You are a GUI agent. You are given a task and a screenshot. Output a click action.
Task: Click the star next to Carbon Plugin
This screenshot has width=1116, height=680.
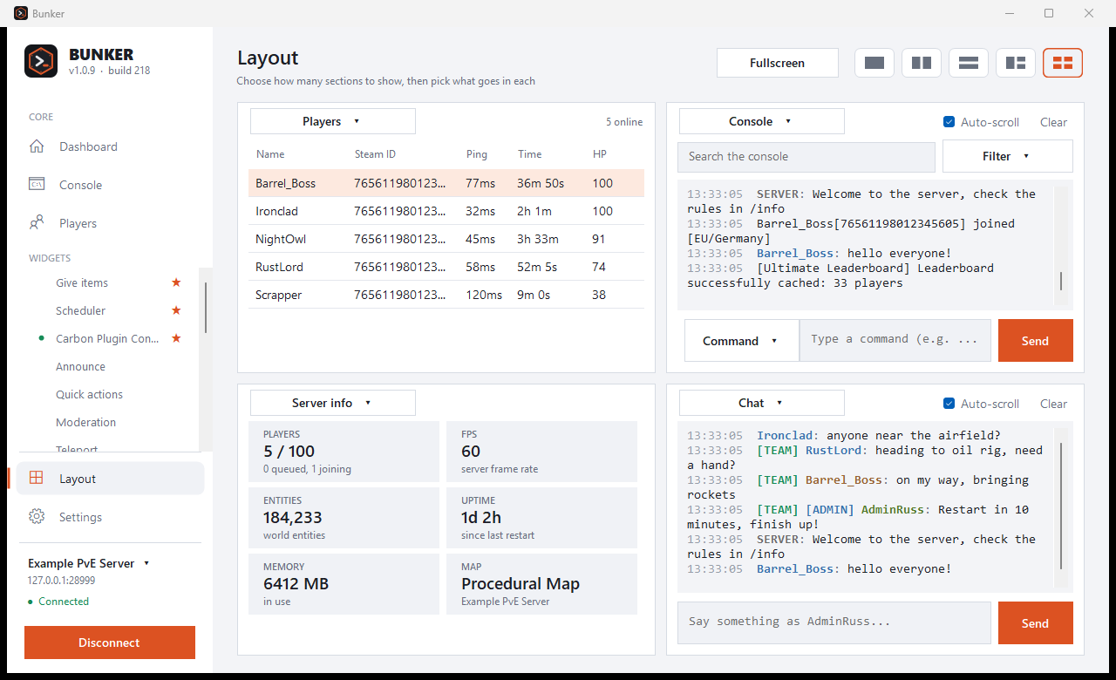(176, 338)
